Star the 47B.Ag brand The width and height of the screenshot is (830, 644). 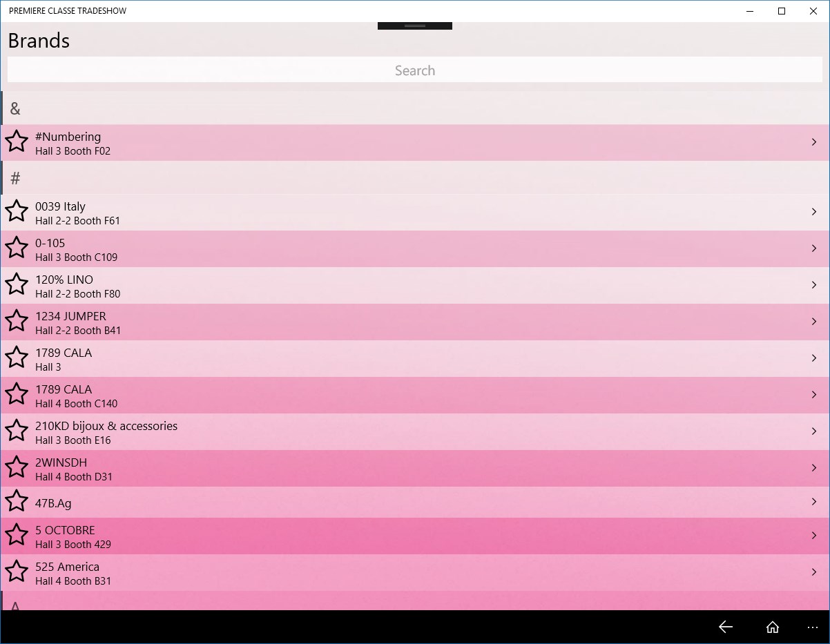[17, 501]
